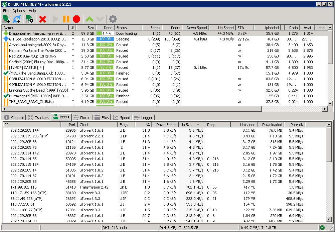Click torrent list horizontal scrollbar left arrow
This screenshot has width=335, height=232.
click(4, 109)
